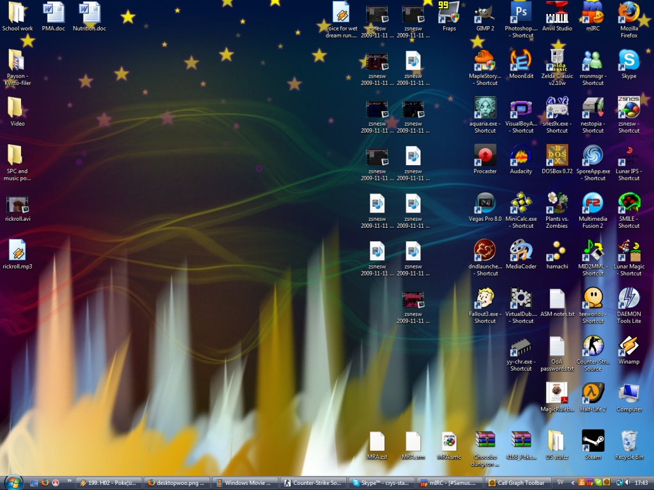The height and width of the screenshot is (490, 654).
Task: Launch Mozilla Firefox from the desktop
Action: pyautogui.click(x=628, y=13)
